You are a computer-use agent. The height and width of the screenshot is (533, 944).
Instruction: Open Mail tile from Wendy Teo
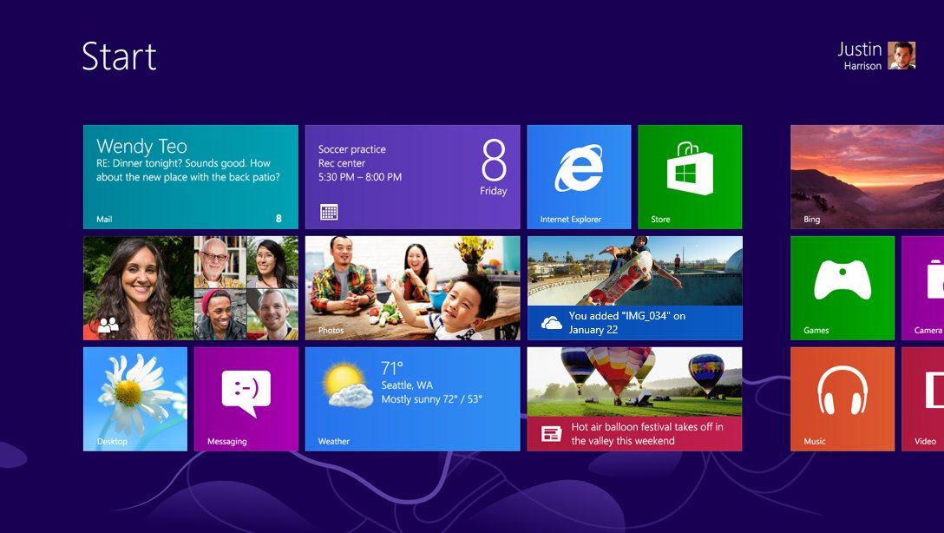pos(190,177)
